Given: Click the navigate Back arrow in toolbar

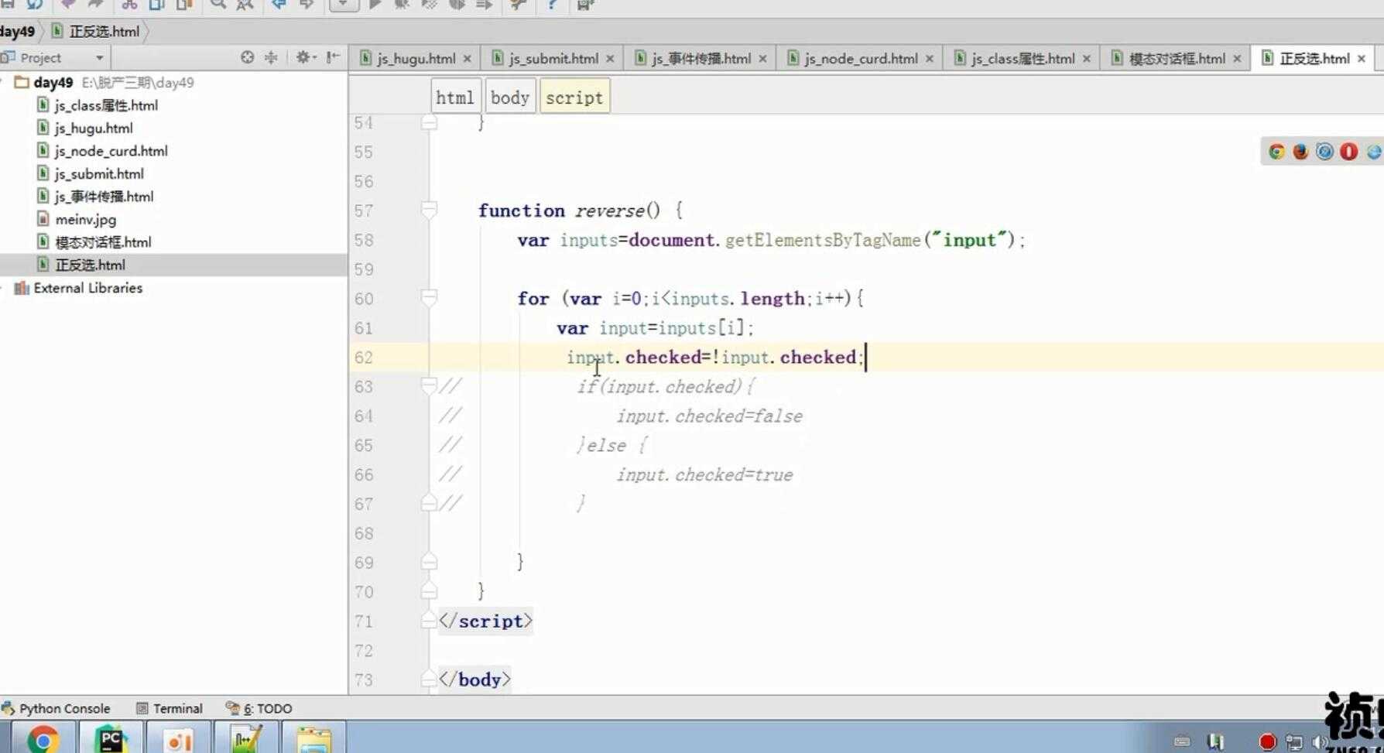Looking at the screenshot, I should (x=279, y=5).
